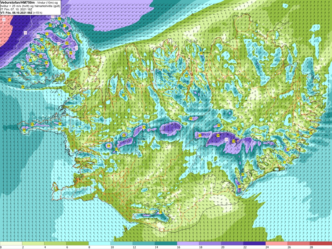The width and height of the screenshot is (332, 249).
Task: Click the pale yellow 0–2 m/s legend swatch
Action: (x=11, y=244)
